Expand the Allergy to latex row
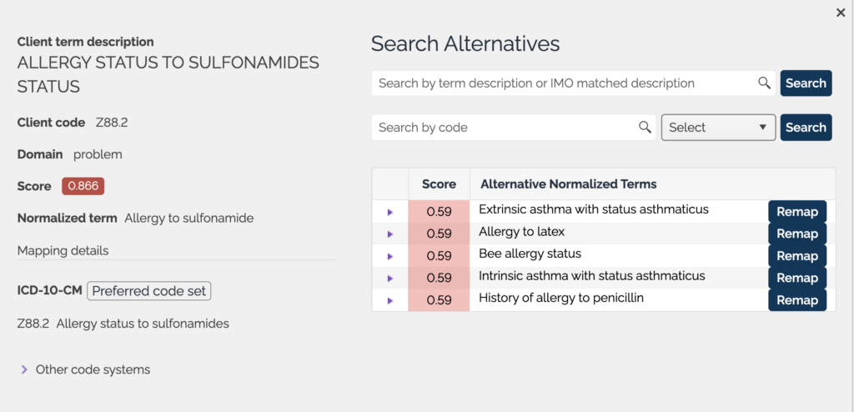Image resolution: width=854 pixels, height=412 pixels. coord(389,234)
